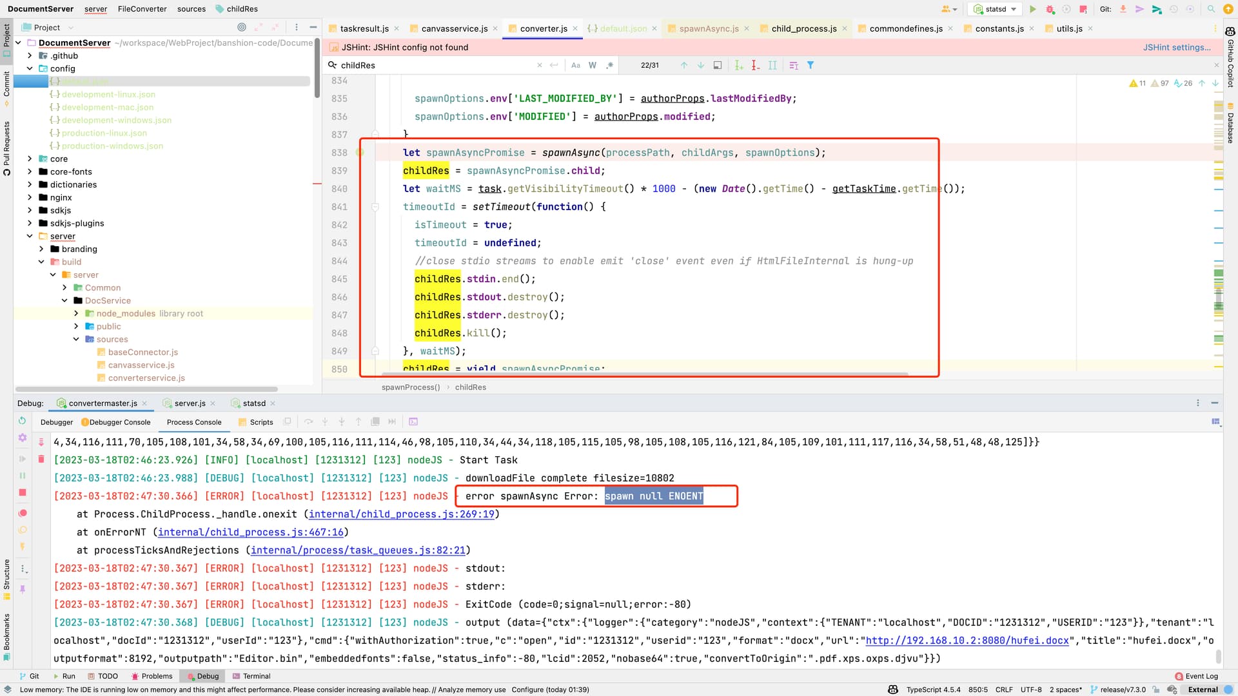The width and height of the screenshot is (1238, 696).
Task: Click scroll to end of console icon
Action: (x=41, y=442)
